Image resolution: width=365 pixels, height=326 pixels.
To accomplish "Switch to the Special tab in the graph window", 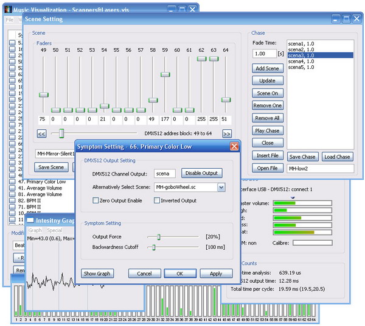I will click(x=55, y=230).
